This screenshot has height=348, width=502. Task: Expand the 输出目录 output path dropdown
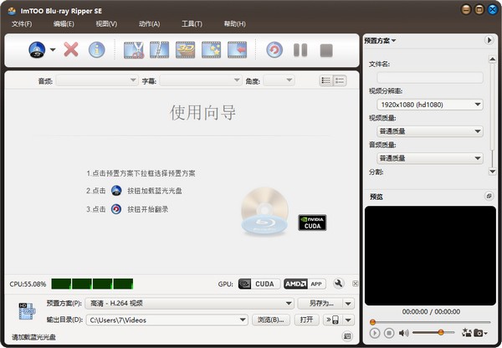tap(243, 320)
